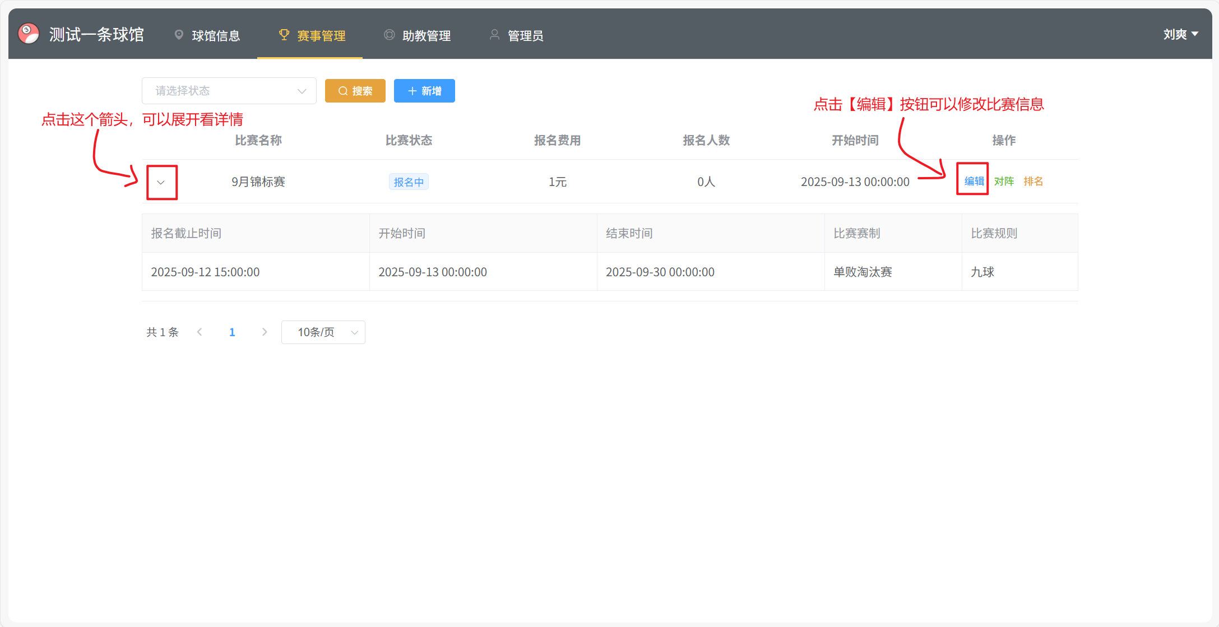Open the 对阵 matchup link
This screenshot has height=627, width=1219.
[x=1004, y=182]
